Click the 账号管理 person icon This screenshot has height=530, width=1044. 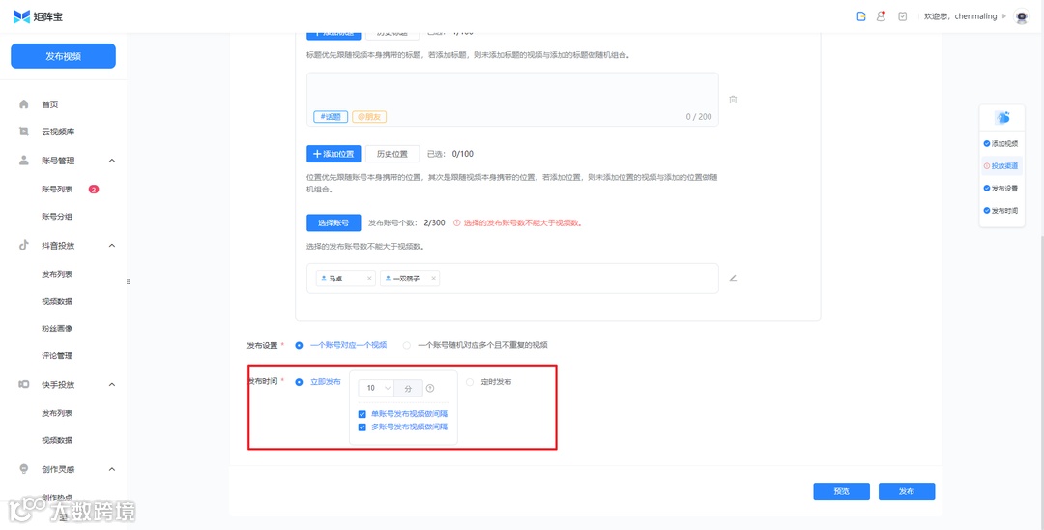[x=24, y=160]
